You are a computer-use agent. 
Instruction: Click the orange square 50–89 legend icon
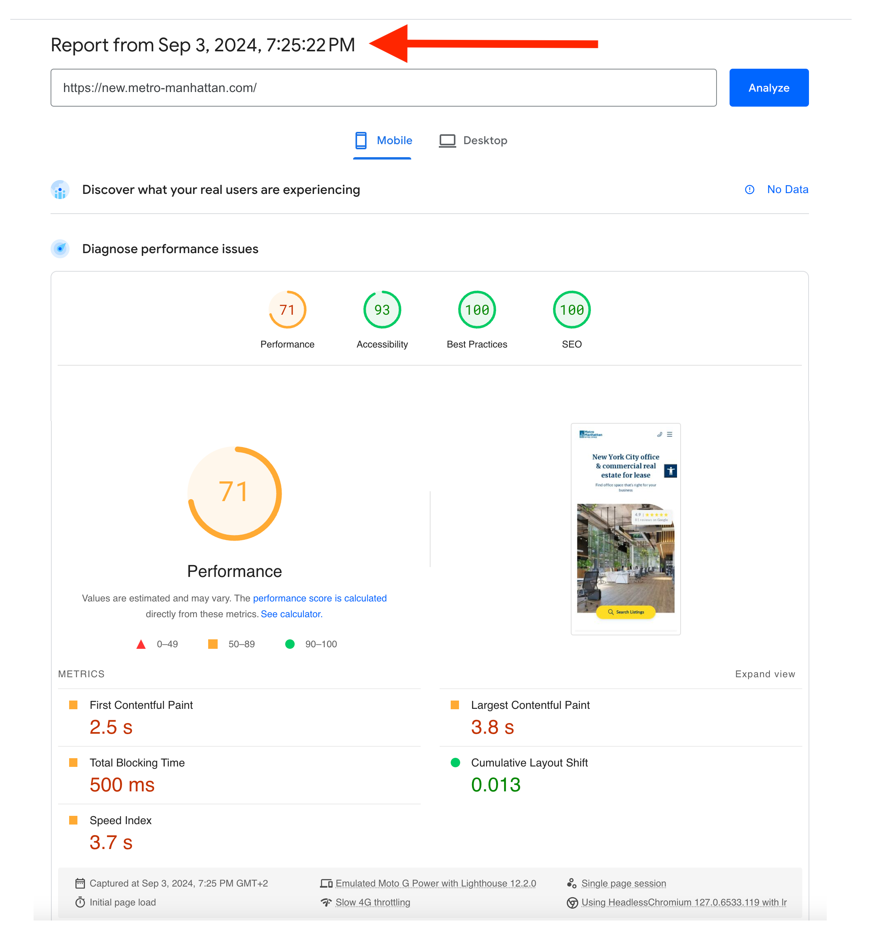pyautogui.click(x=213, y=644)
